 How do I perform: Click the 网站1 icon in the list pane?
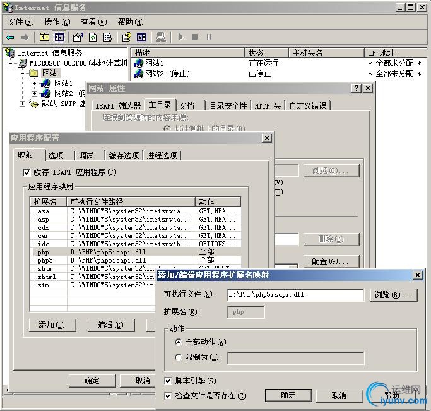[139, 63]
